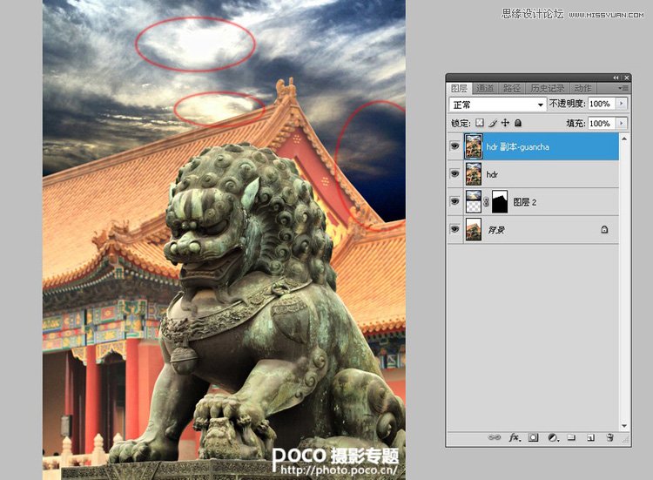Click the lock icon on 背景 layer
Image resolution: width=653 pixels, height=480 pixels.
tap(604, 230)
